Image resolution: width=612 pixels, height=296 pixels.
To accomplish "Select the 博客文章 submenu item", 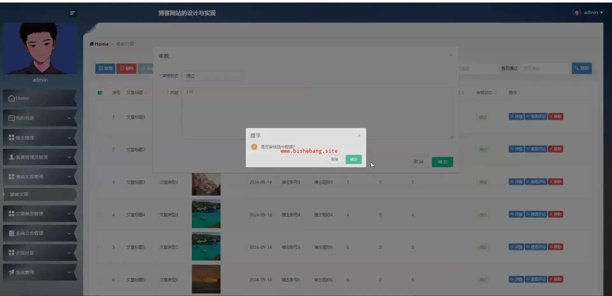I will coord(19,194).
